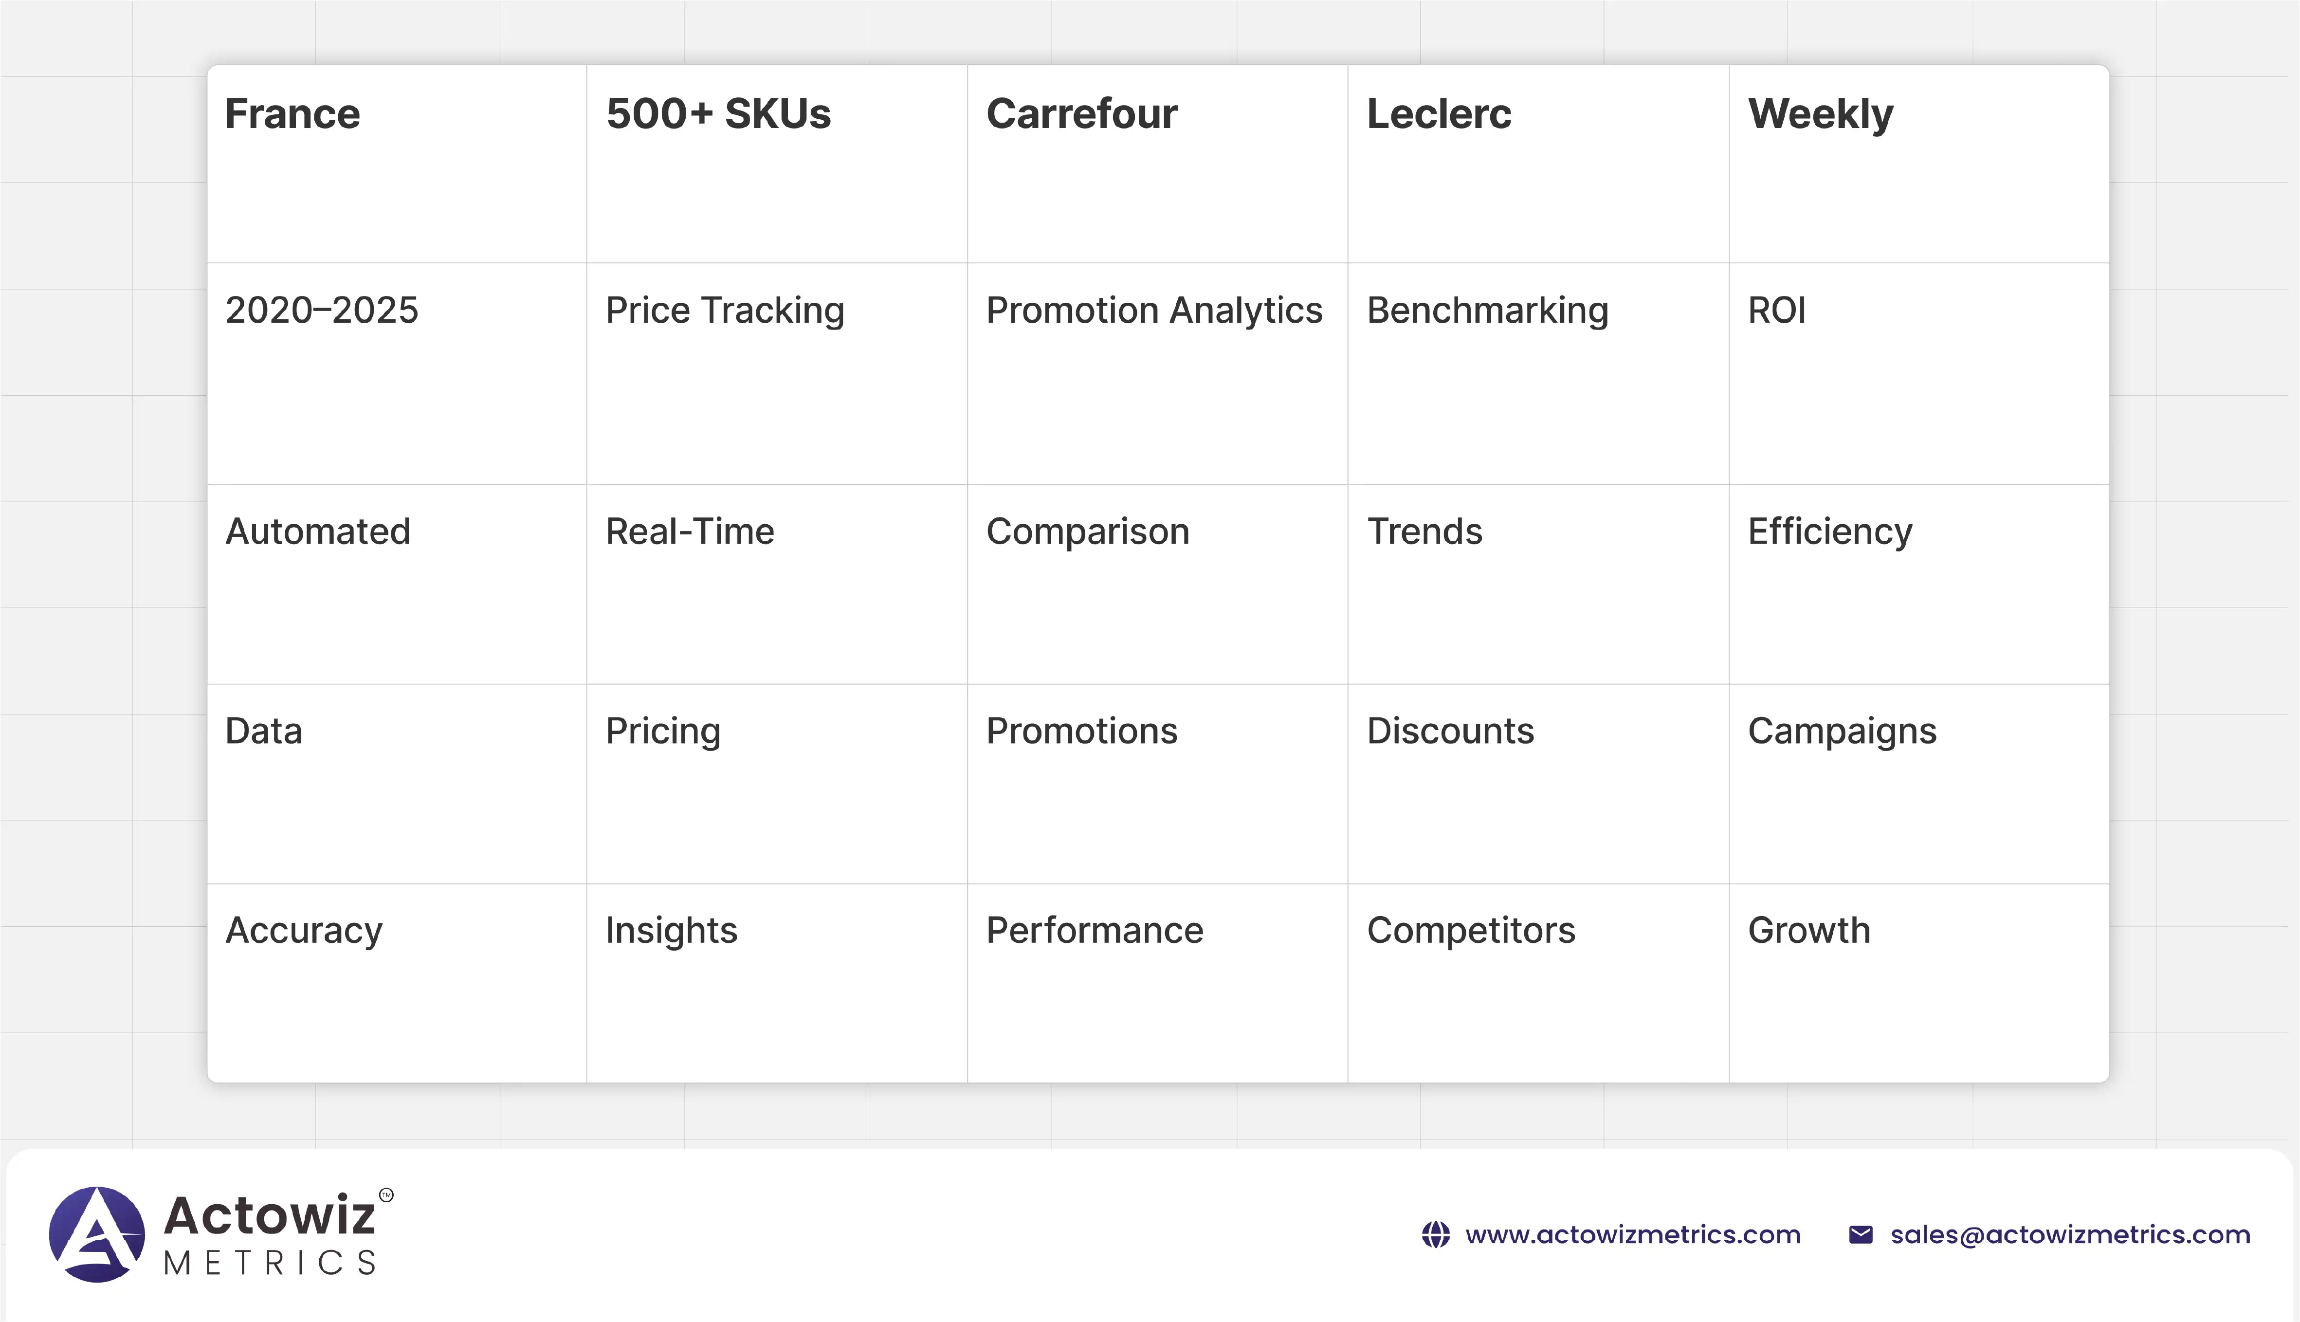Click the Actowiz Metrics logo emblem
Screen dimensions: 2300x1322
(97, 1234)
